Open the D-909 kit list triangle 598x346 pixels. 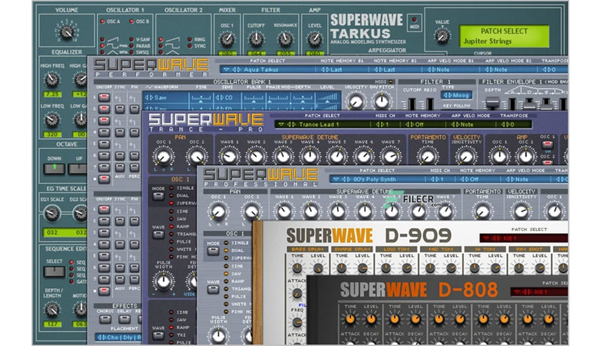pyautogui.click(x=486, y=239)
